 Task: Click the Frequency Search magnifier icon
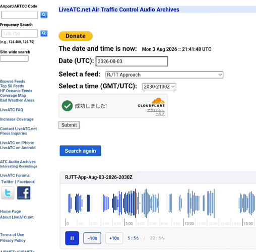pos(44,33)
